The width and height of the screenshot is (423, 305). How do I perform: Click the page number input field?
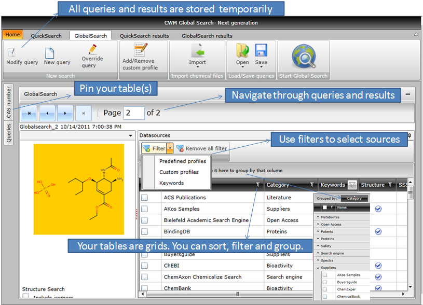coord(134,113)
